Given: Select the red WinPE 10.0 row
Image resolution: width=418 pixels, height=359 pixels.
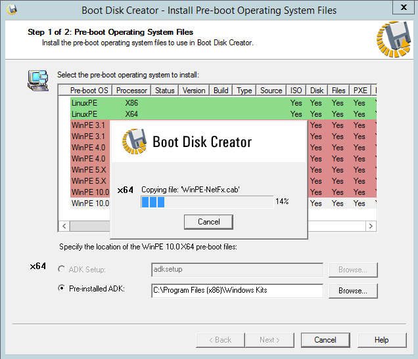Looking at the screenshot, I should point(90,192).
